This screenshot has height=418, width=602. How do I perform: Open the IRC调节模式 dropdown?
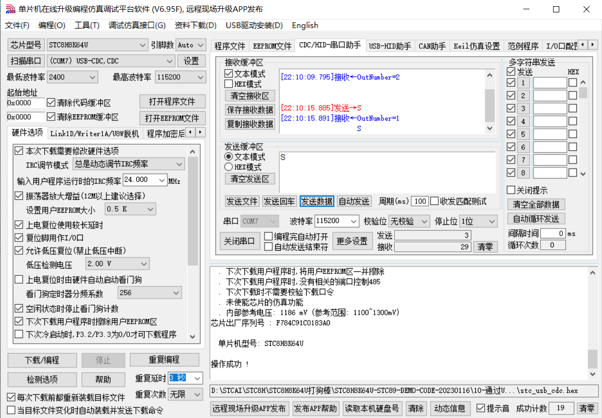[x=129, y=164]
